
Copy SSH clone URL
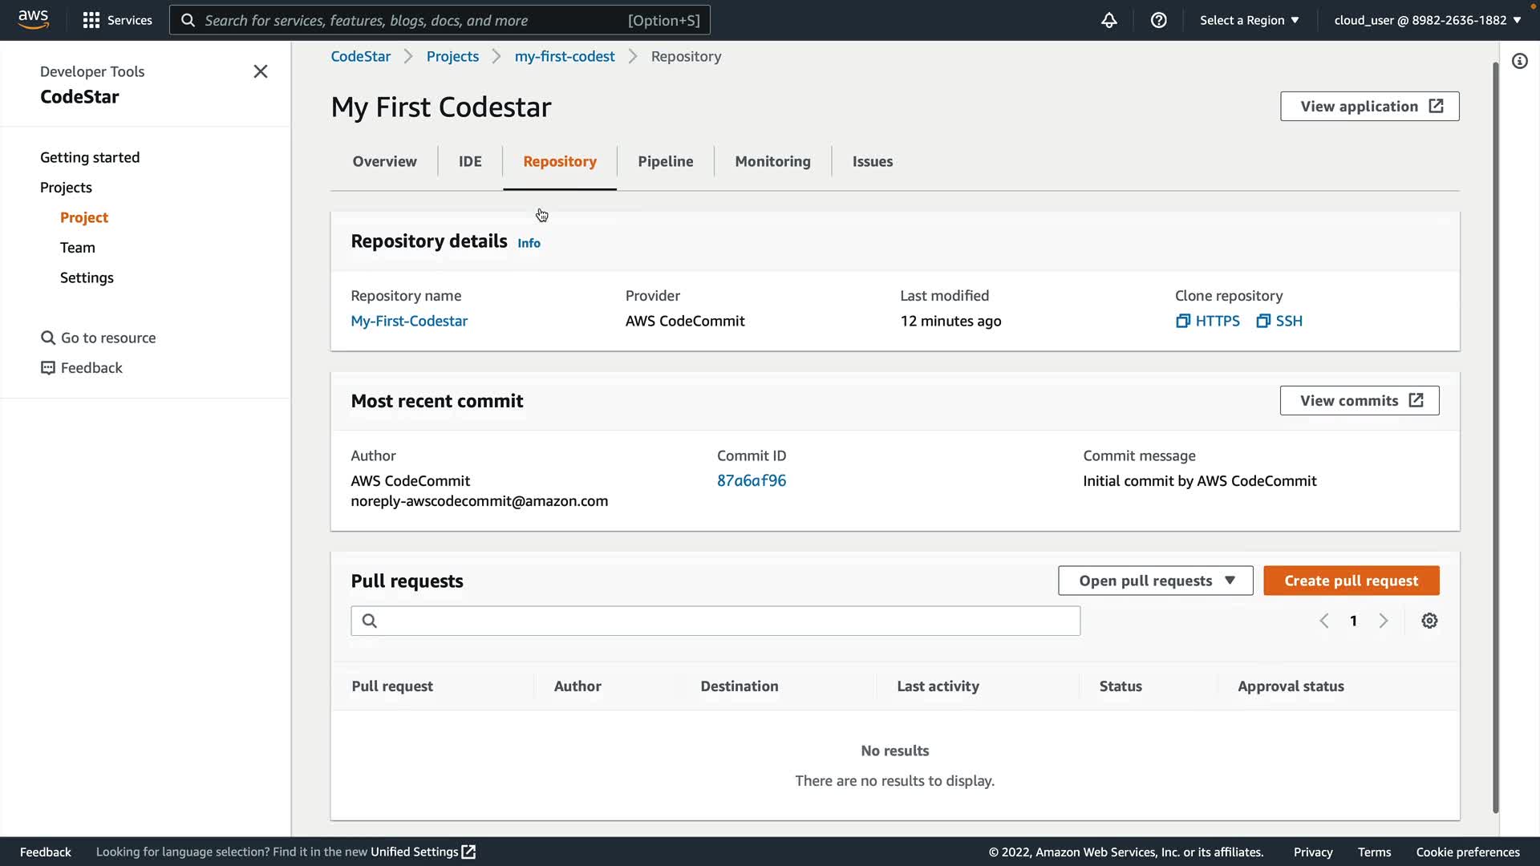[1279, 321]
